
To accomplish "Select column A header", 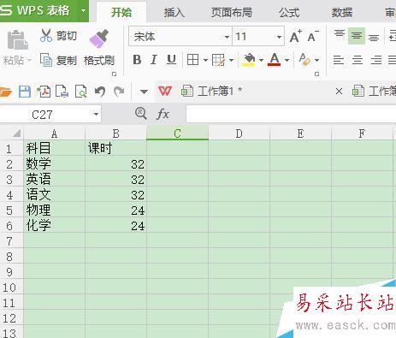I will (54, 133).
